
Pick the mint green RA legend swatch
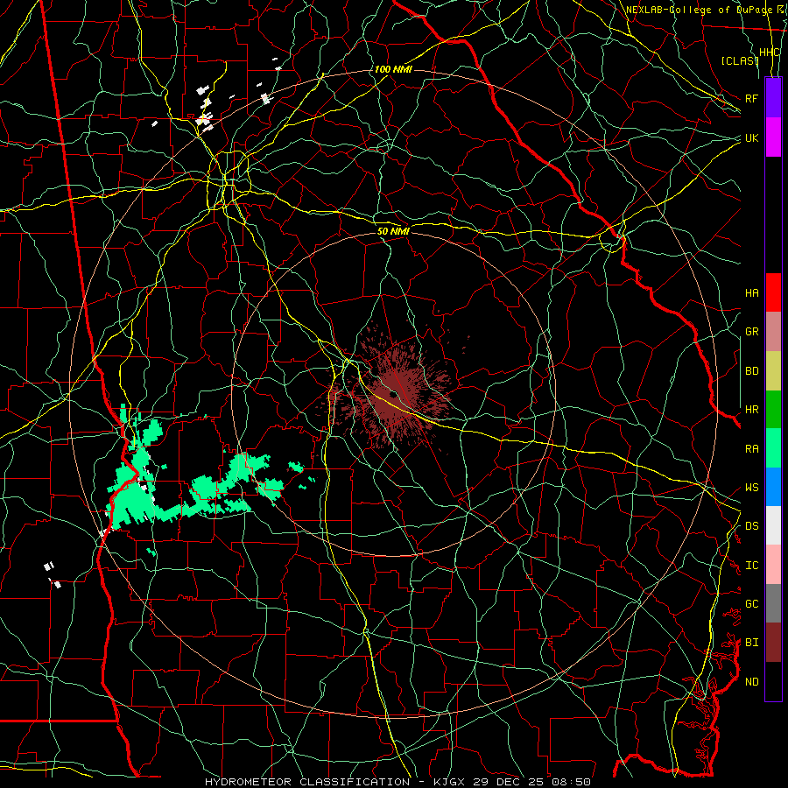coord(773,448)
